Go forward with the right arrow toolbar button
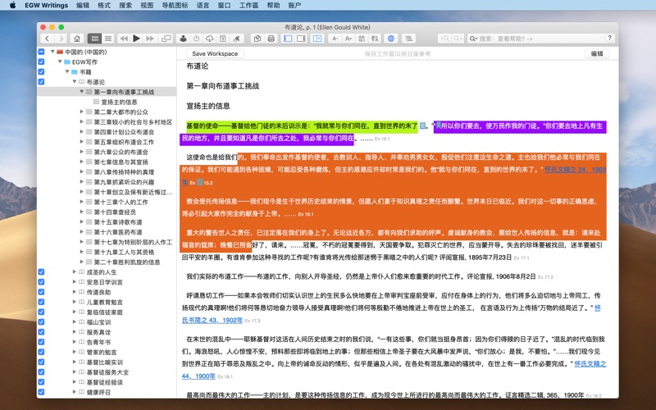The image size is (656, 410). tap(61, 39)
